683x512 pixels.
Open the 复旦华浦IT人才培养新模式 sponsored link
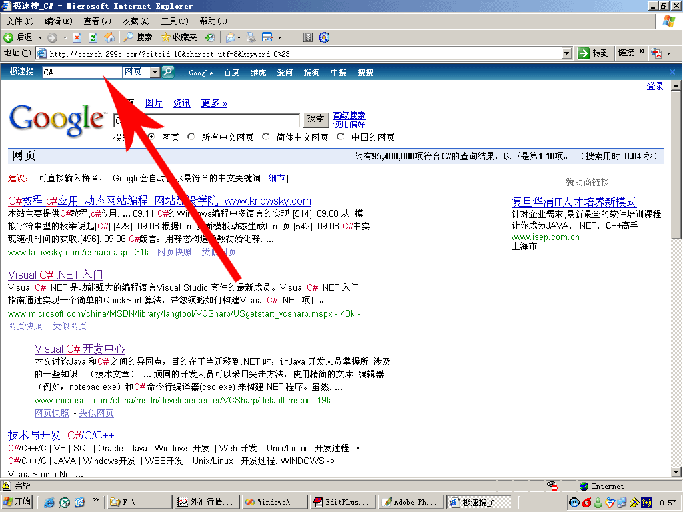574,202
